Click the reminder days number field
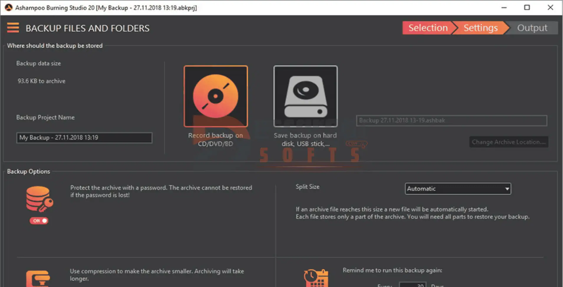 412,285
